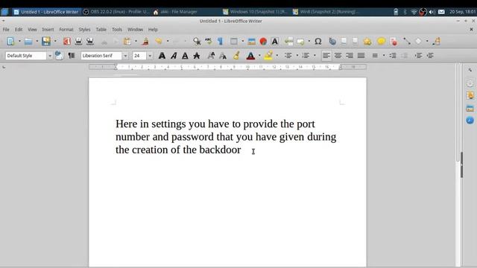This screenshot has width=477, height=268.
Task: Toggle Underline formatting
Action: point(185,56)
